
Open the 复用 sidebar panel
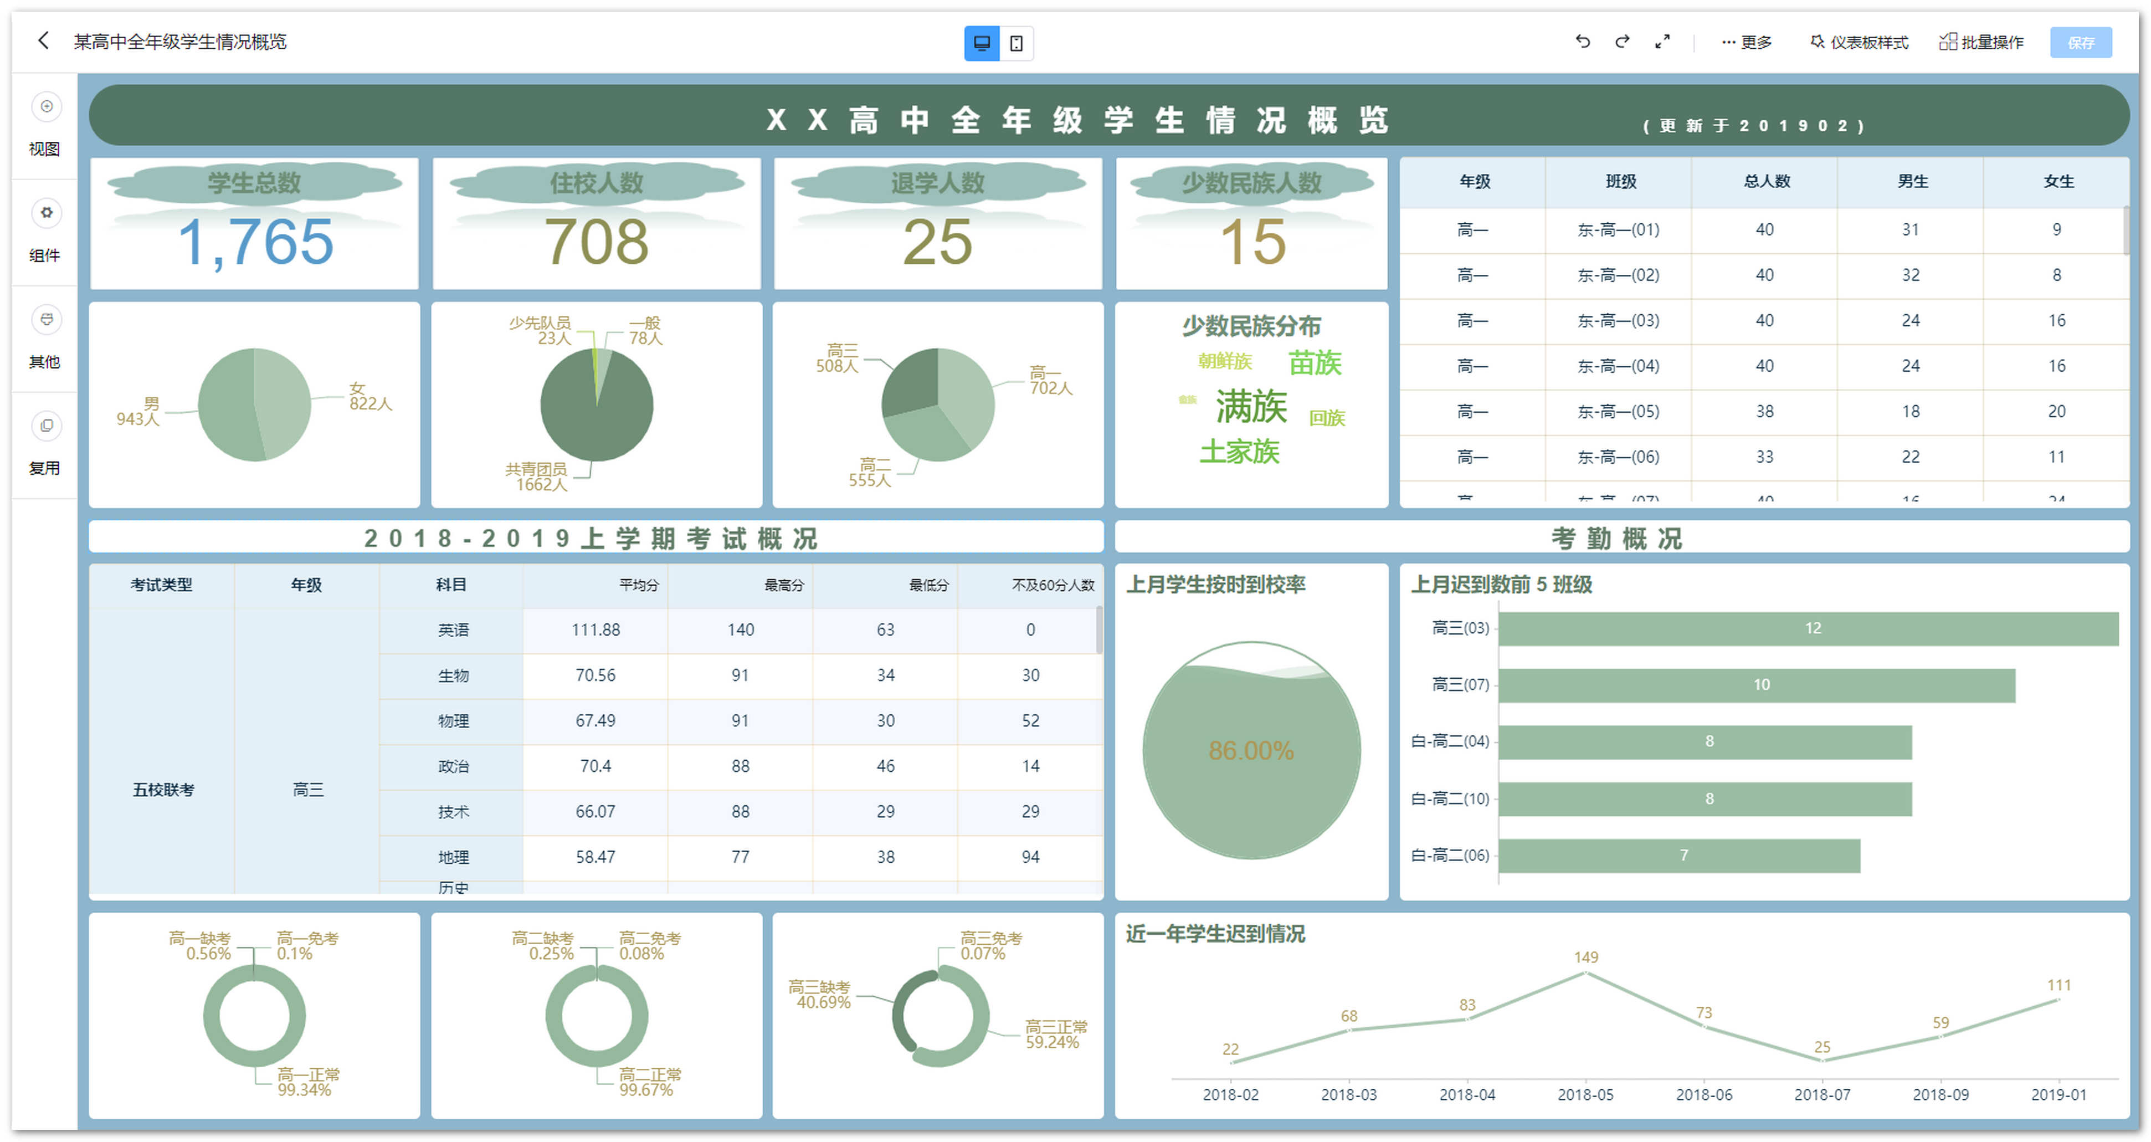point(45,444)
